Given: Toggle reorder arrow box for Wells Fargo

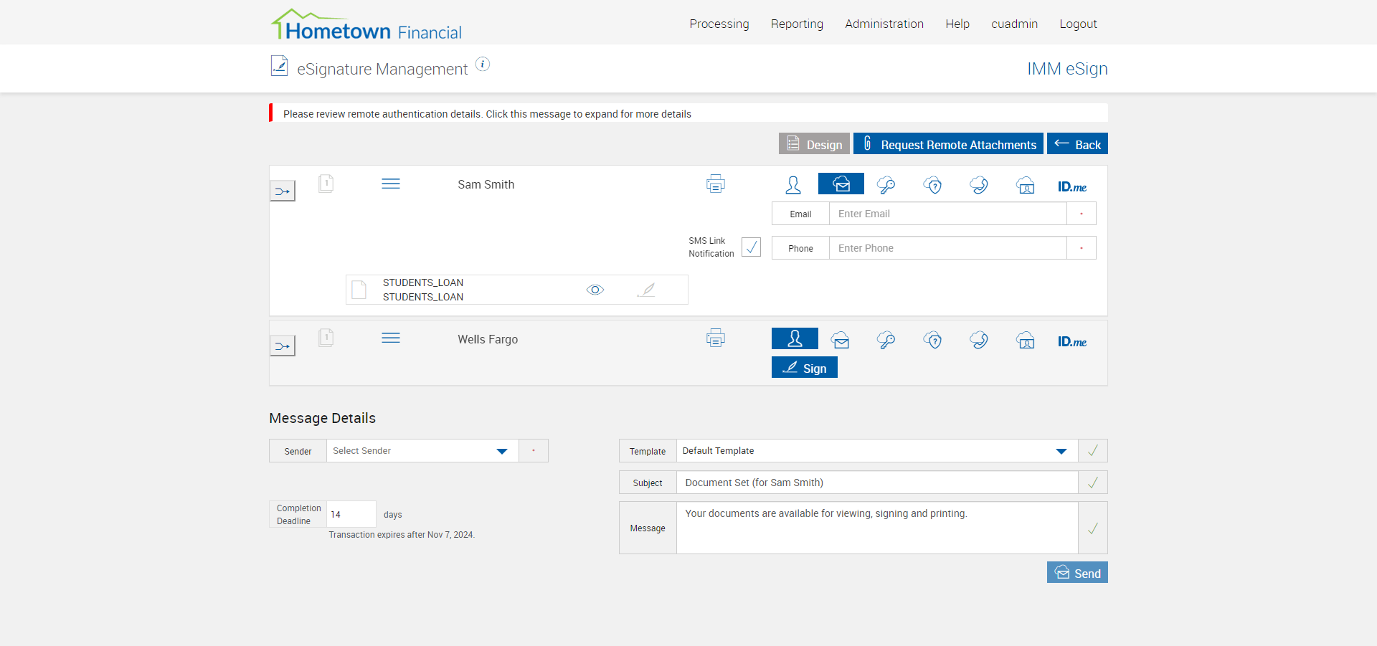Looking at the screenshot, I should [283, 346].
